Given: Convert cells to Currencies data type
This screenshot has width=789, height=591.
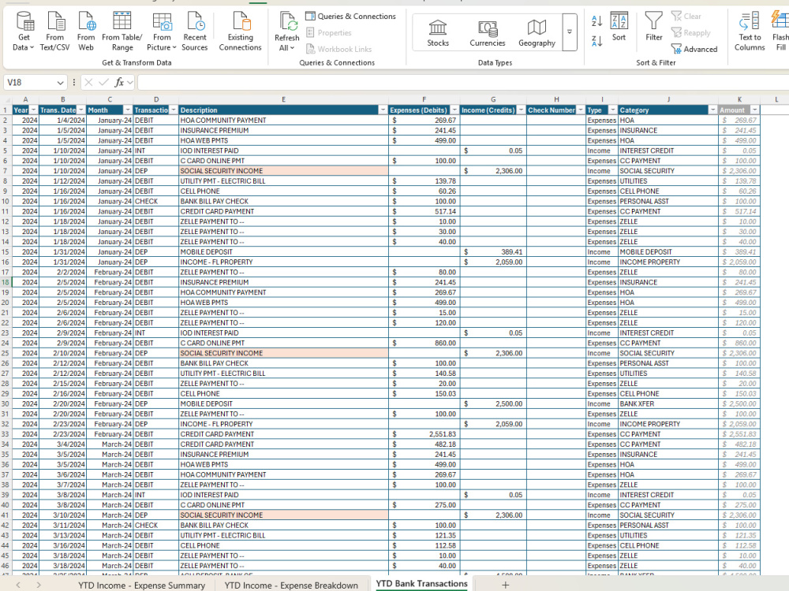Looking at the screenshot, I should 487,33.
